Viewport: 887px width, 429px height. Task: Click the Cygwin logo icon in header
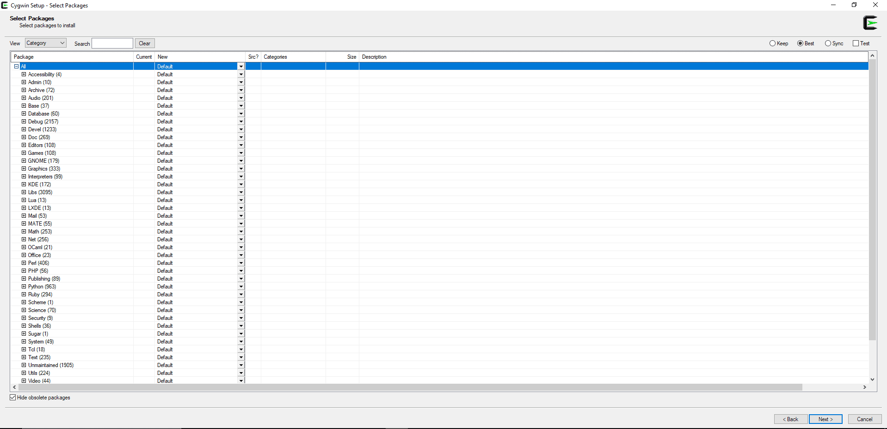(x=870, y=23)
